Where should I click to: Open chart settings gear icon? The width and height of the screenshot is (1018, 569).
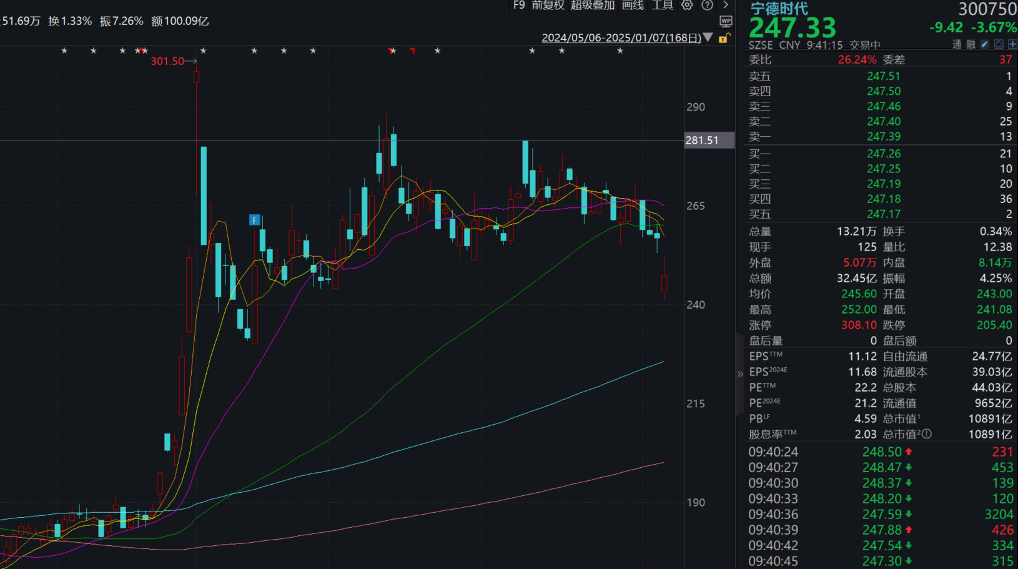687,5
